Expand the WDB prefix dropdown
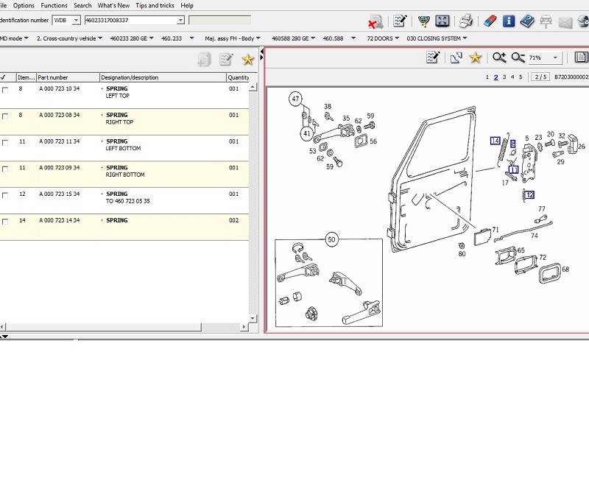The width and height of the screenshot is (589, 486). click(77, 21)
